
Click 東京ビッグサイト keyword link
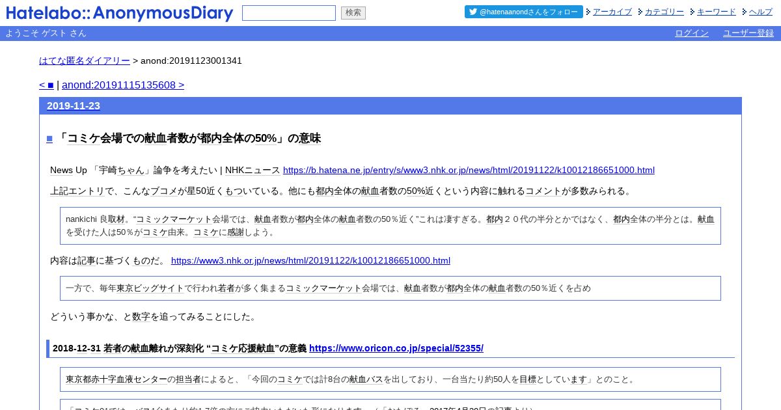tap(150, 288)
